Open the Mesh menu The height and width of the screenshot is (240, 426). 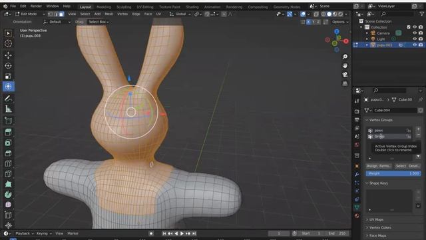[108, 14]
